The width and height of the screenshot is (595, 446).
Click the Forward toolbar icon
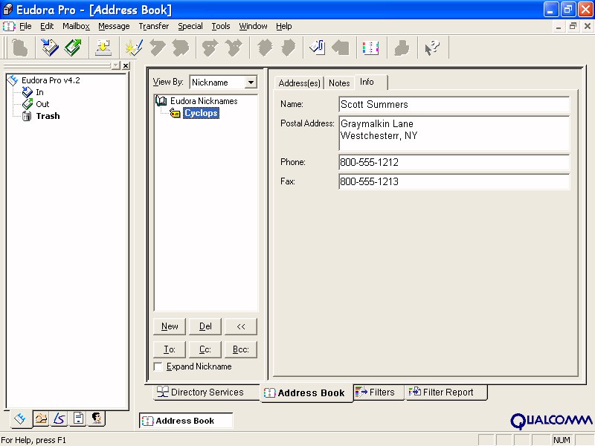[x=210, y=48]
